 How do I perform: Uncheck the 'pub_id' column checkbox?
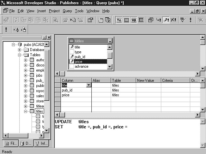tap(71, 57)
